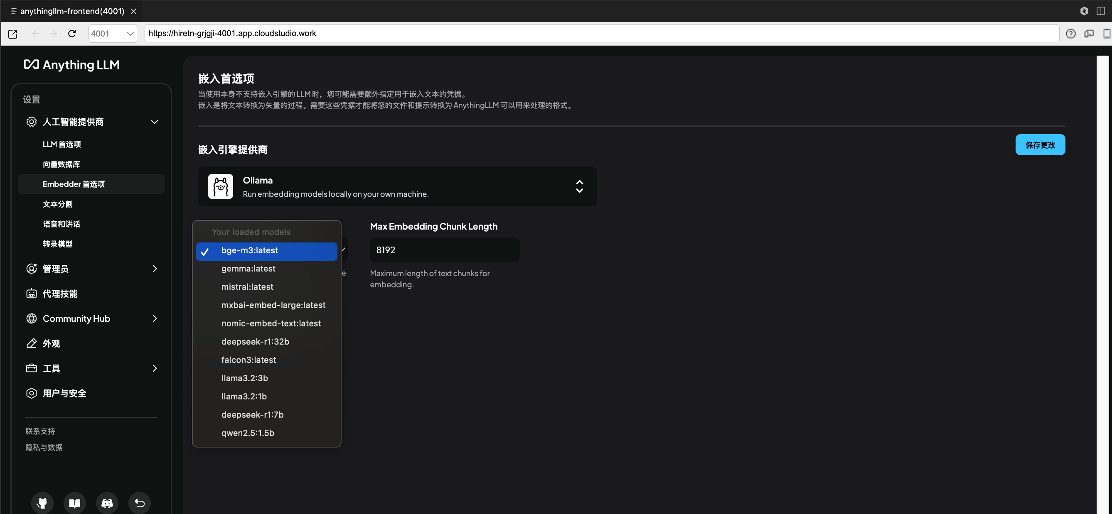Click the GitHub icon in sidebar footer

click(x=42, y=502)
